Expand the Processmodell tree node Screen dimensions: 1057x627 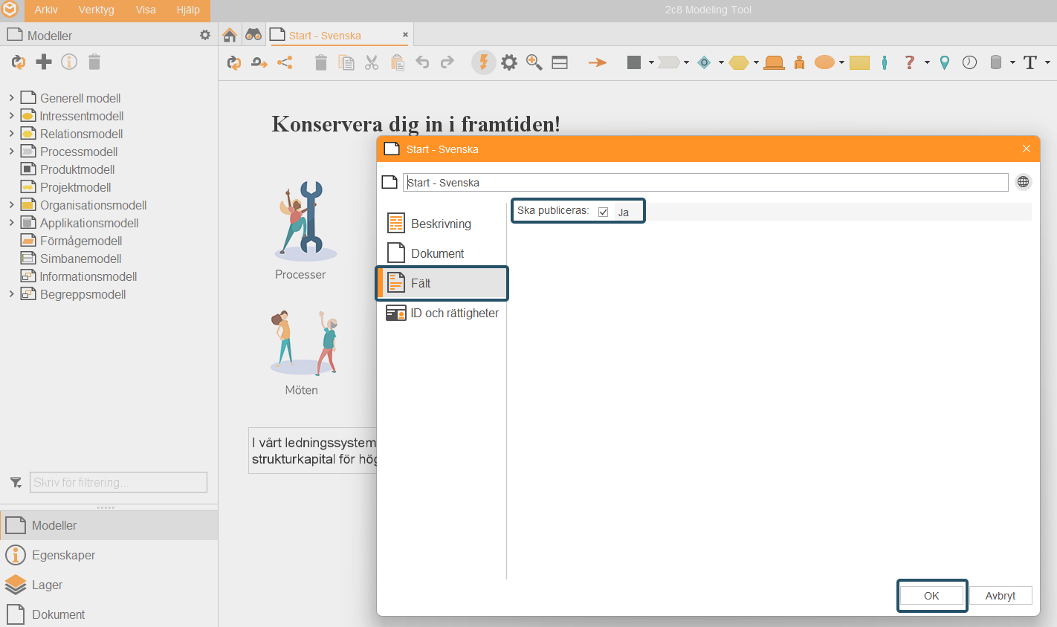(x=11, y=151)
